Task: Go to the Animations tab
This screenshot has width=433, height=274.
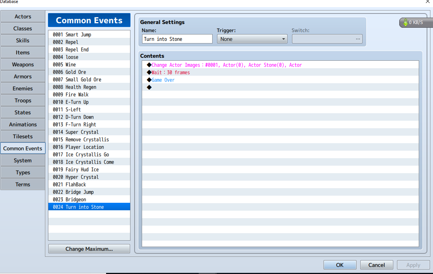Action: tap(23, 124)
